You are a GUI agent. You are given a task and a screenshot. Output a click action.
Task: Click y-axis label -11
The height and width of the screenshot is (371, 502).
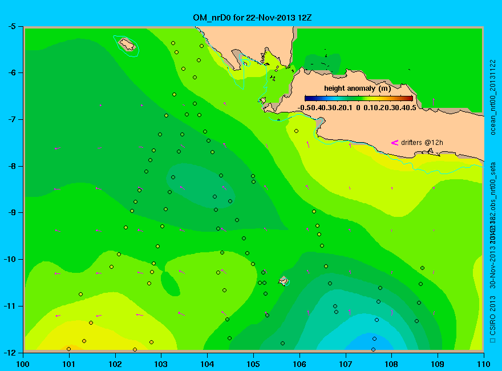click(x=10, y=306)
